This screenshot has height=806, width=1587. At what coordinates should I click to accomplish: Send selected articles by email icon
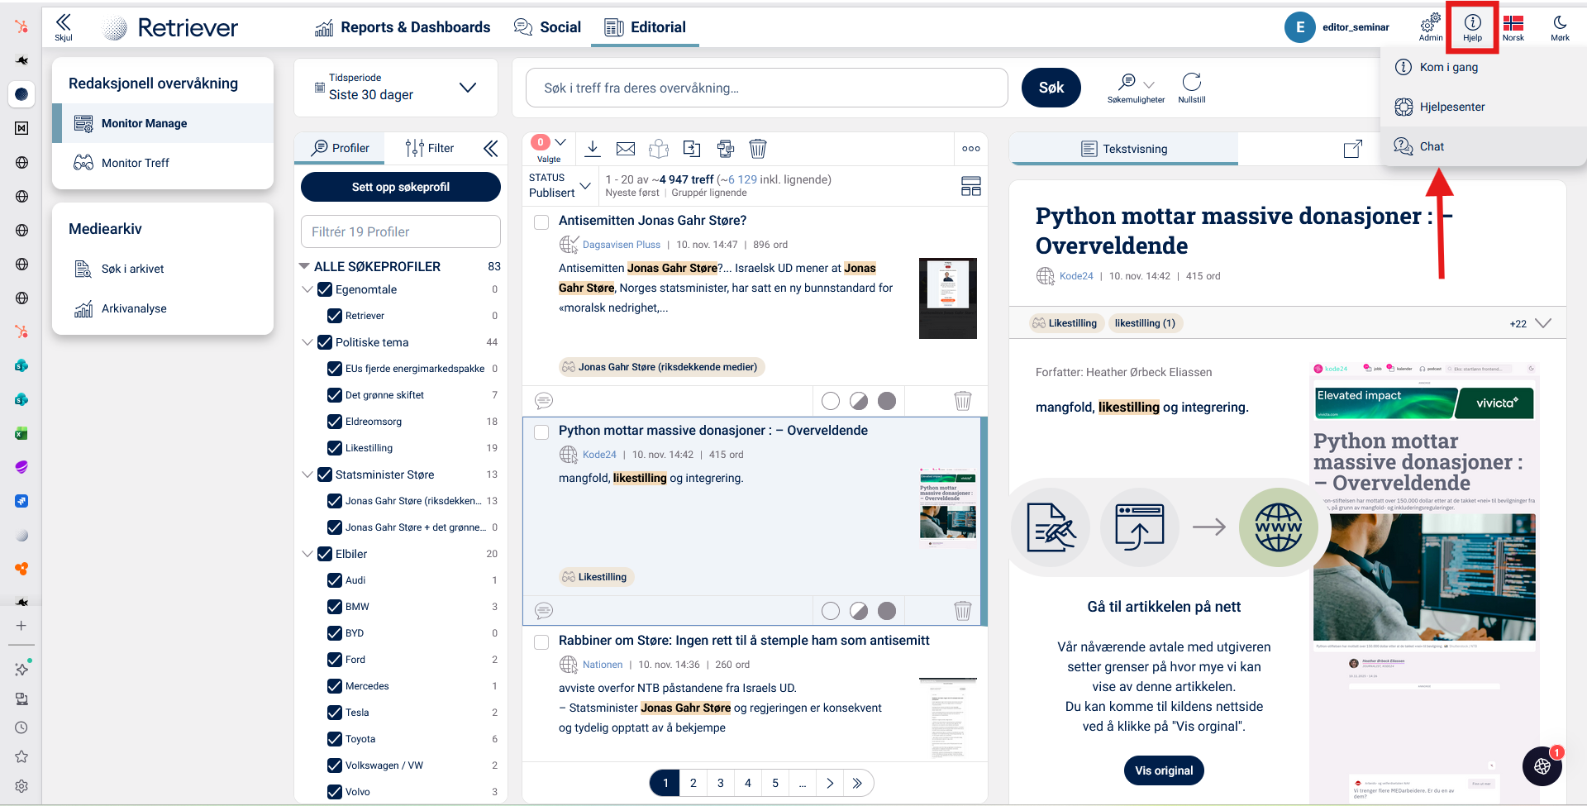click(626, 149)
